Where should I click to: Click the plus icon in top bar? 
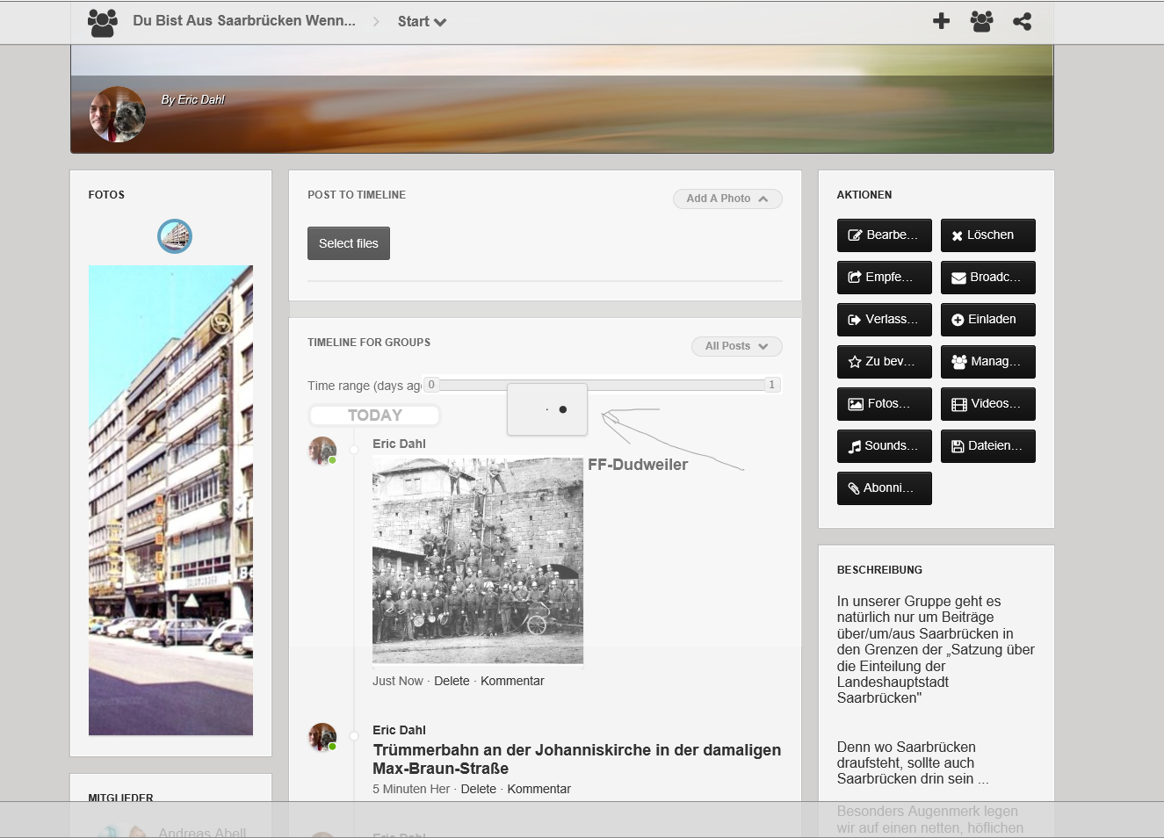[x=941, y=21]
